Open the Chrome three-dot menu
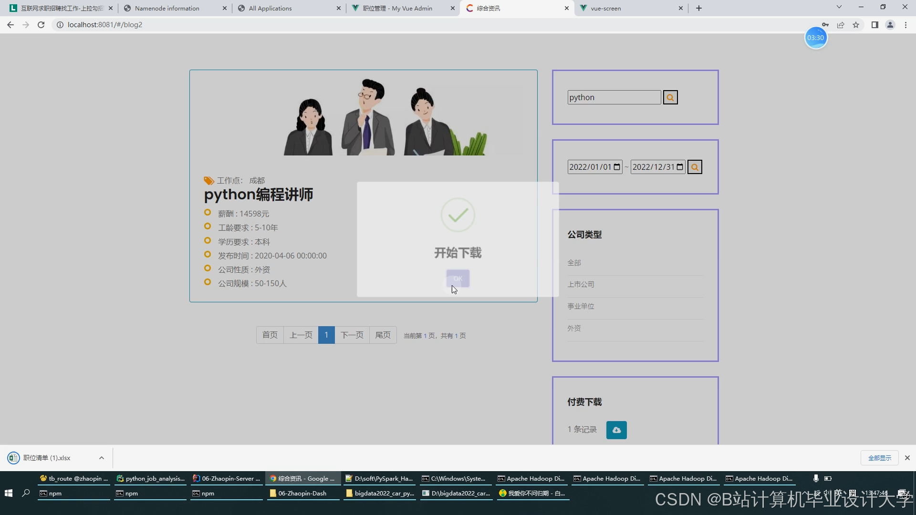 tap(906, 25)
